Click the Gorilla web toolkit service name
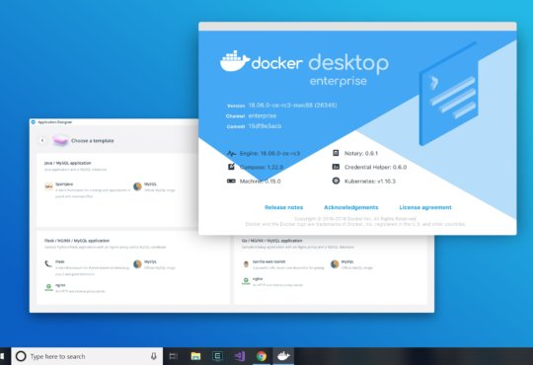 268,261
